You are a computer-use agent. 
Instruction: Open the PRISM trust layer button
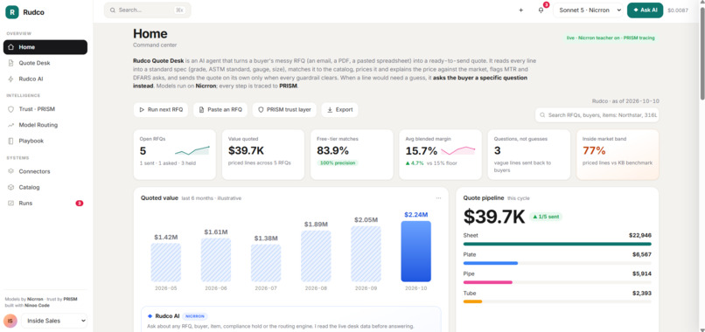pyautogui.click(x=284, y=109)
